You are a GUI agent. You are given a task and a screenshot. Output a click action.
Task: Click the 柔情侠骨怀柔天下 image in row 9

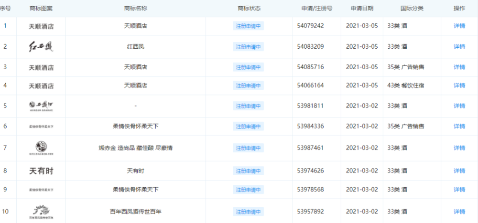41,190
